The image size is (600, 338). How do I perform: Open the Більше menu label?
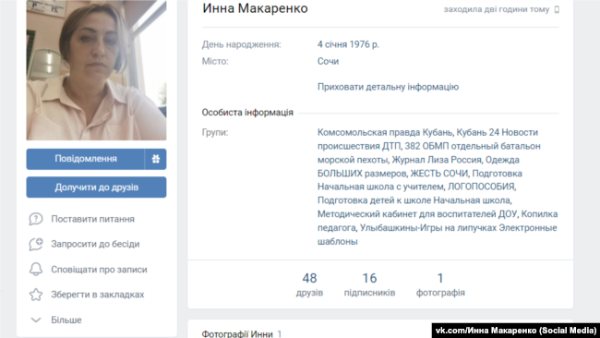click(x=66, y=320)
